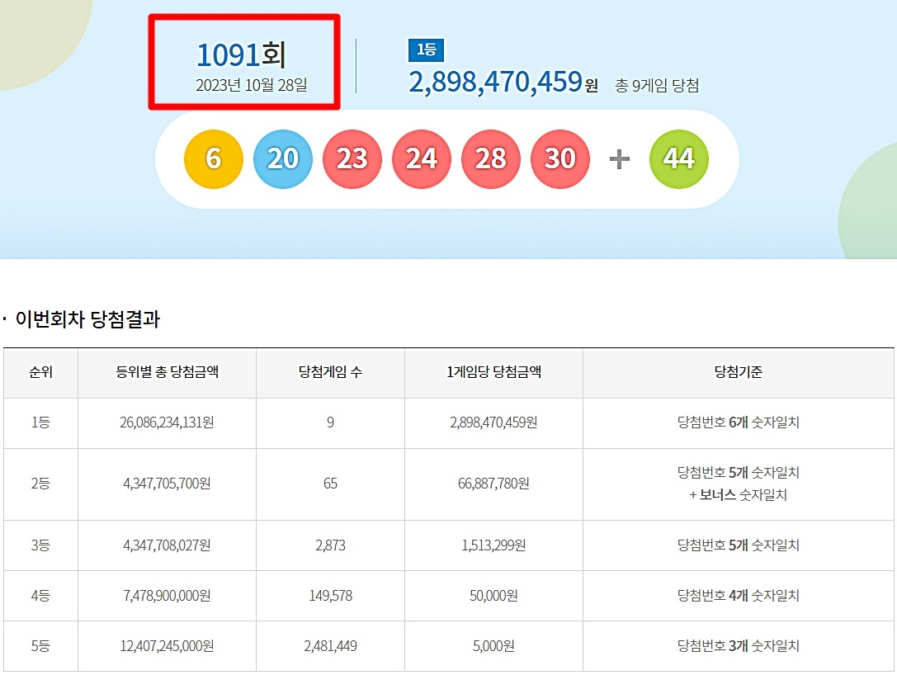The width and height of the screenshot is (897, 675).
Task: Select the 1등 winner count 9
Action: [x=331, y=422]
